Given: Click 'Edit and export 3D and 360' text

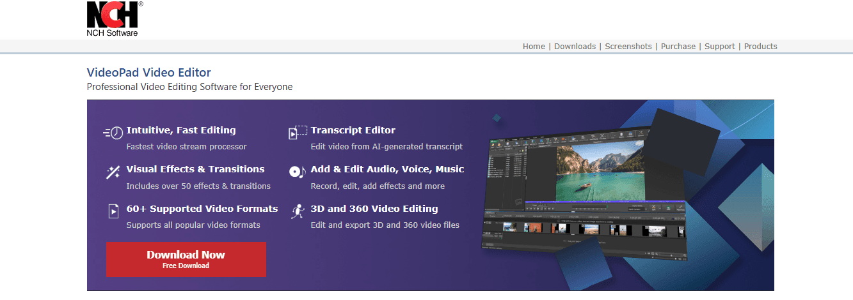Looking at the screenshot, I should (385, 225).
